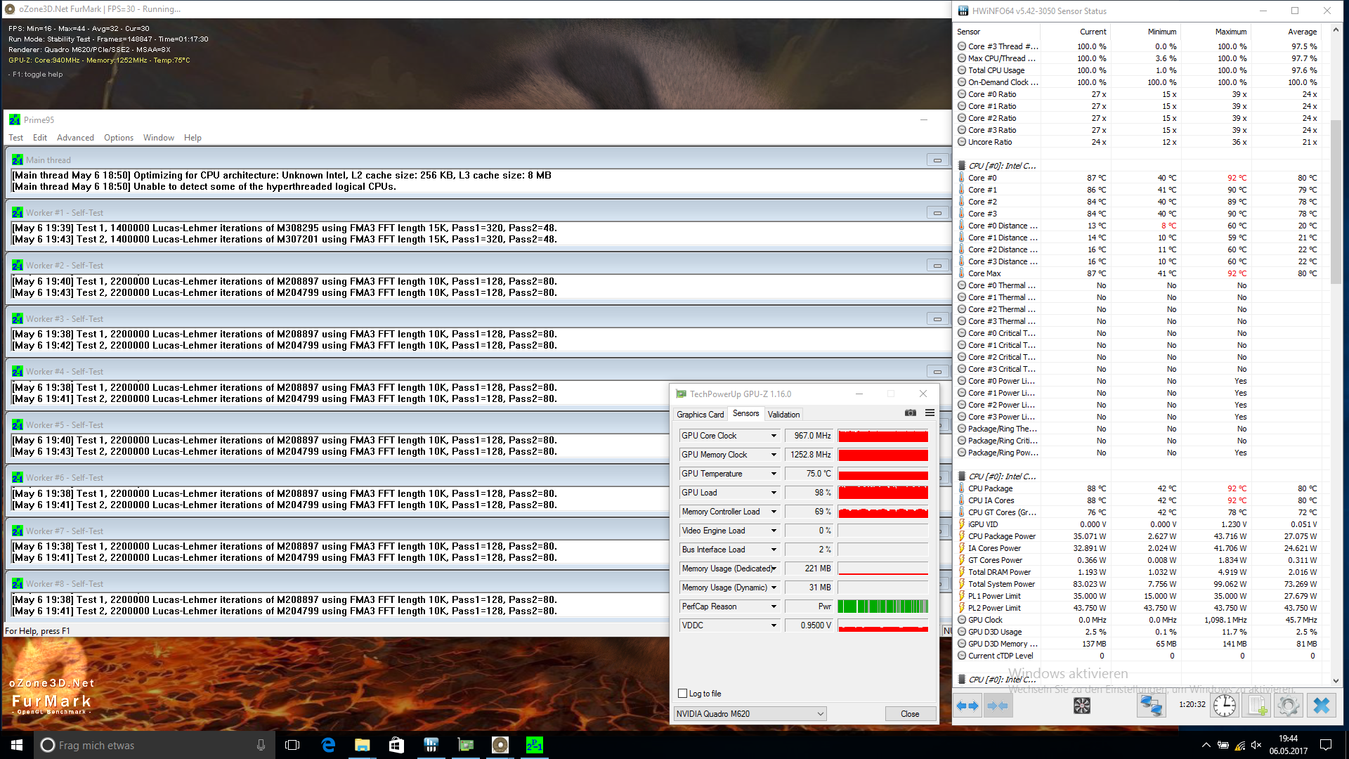Switch to GPU-Z Graphics Card tab
The width and height of the screenshot is (1349, 759).
pos(700,415)
